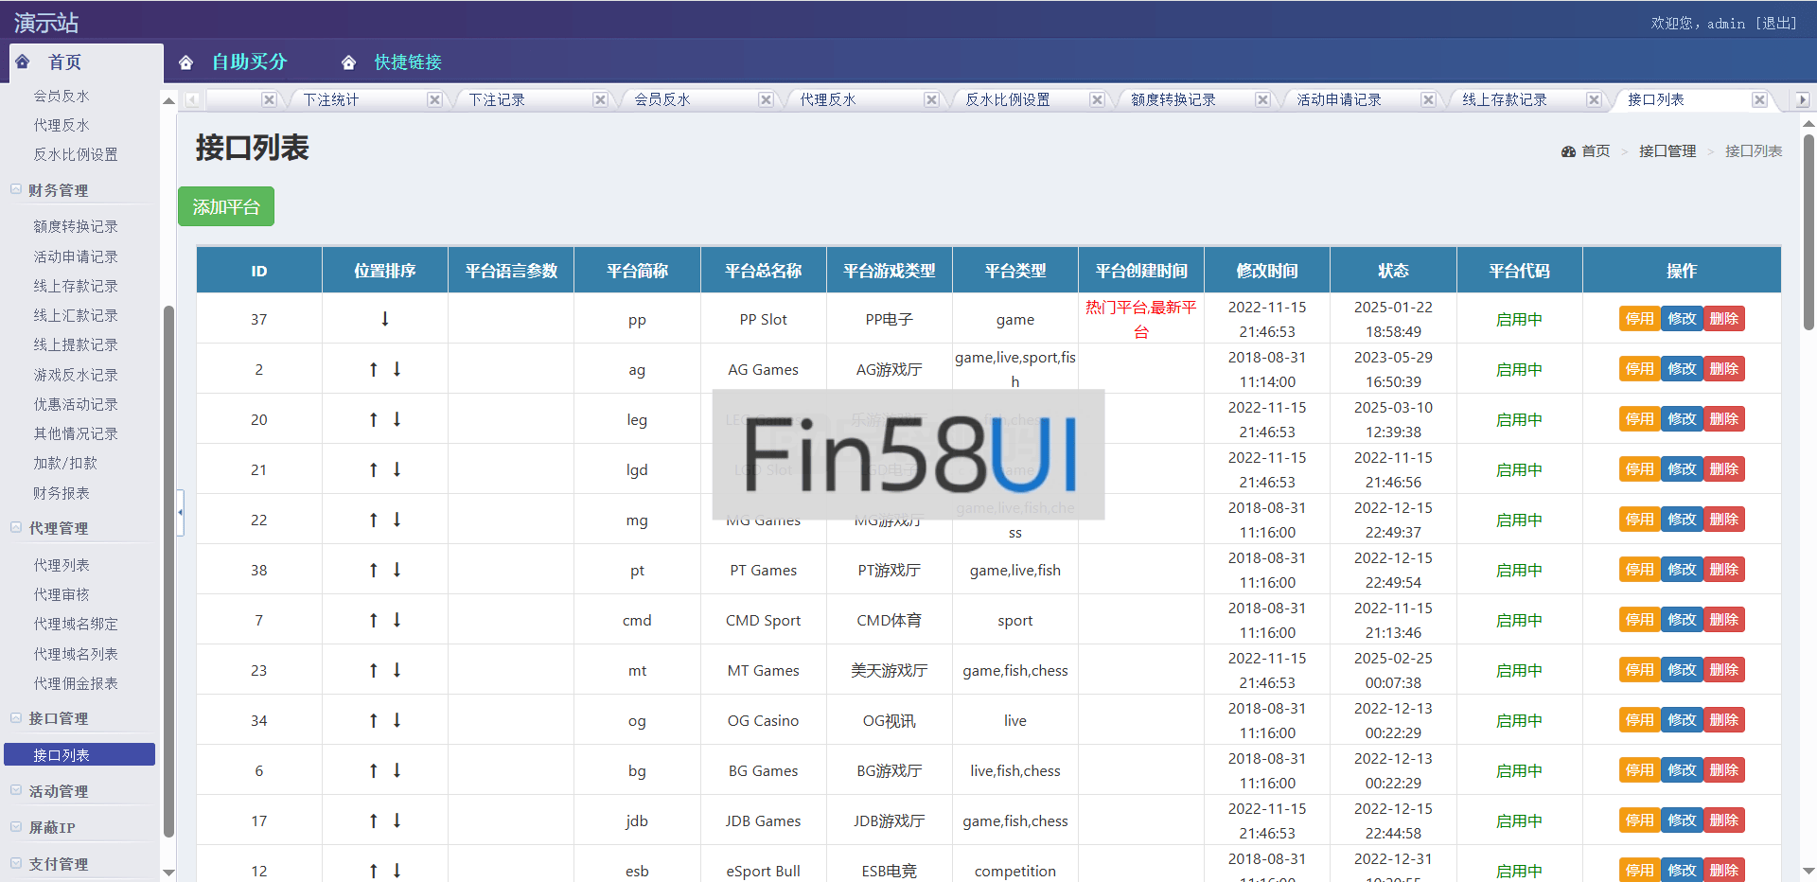Move the cmd row down in order

pos(397,620)
